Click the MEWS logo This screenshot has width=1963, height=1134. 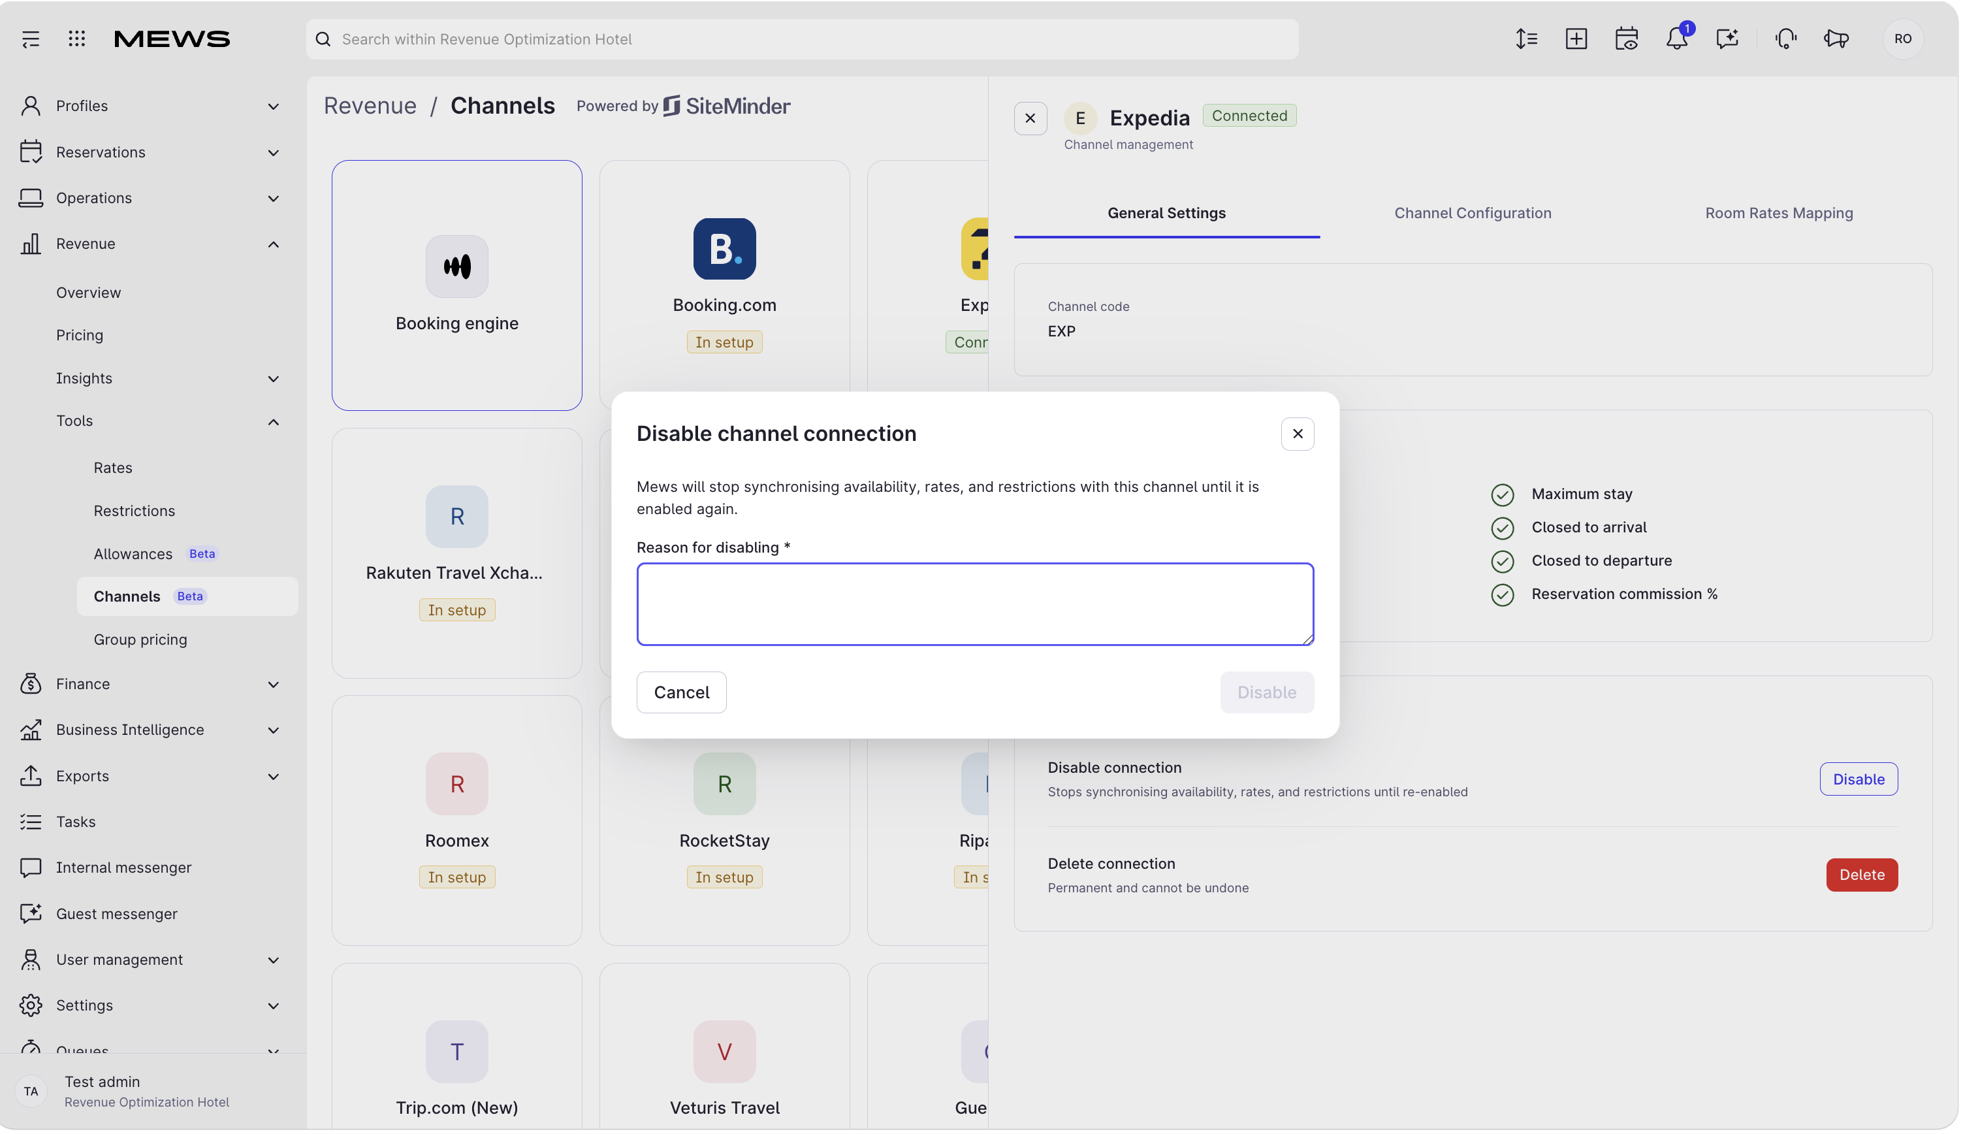(x=172, y=39)
